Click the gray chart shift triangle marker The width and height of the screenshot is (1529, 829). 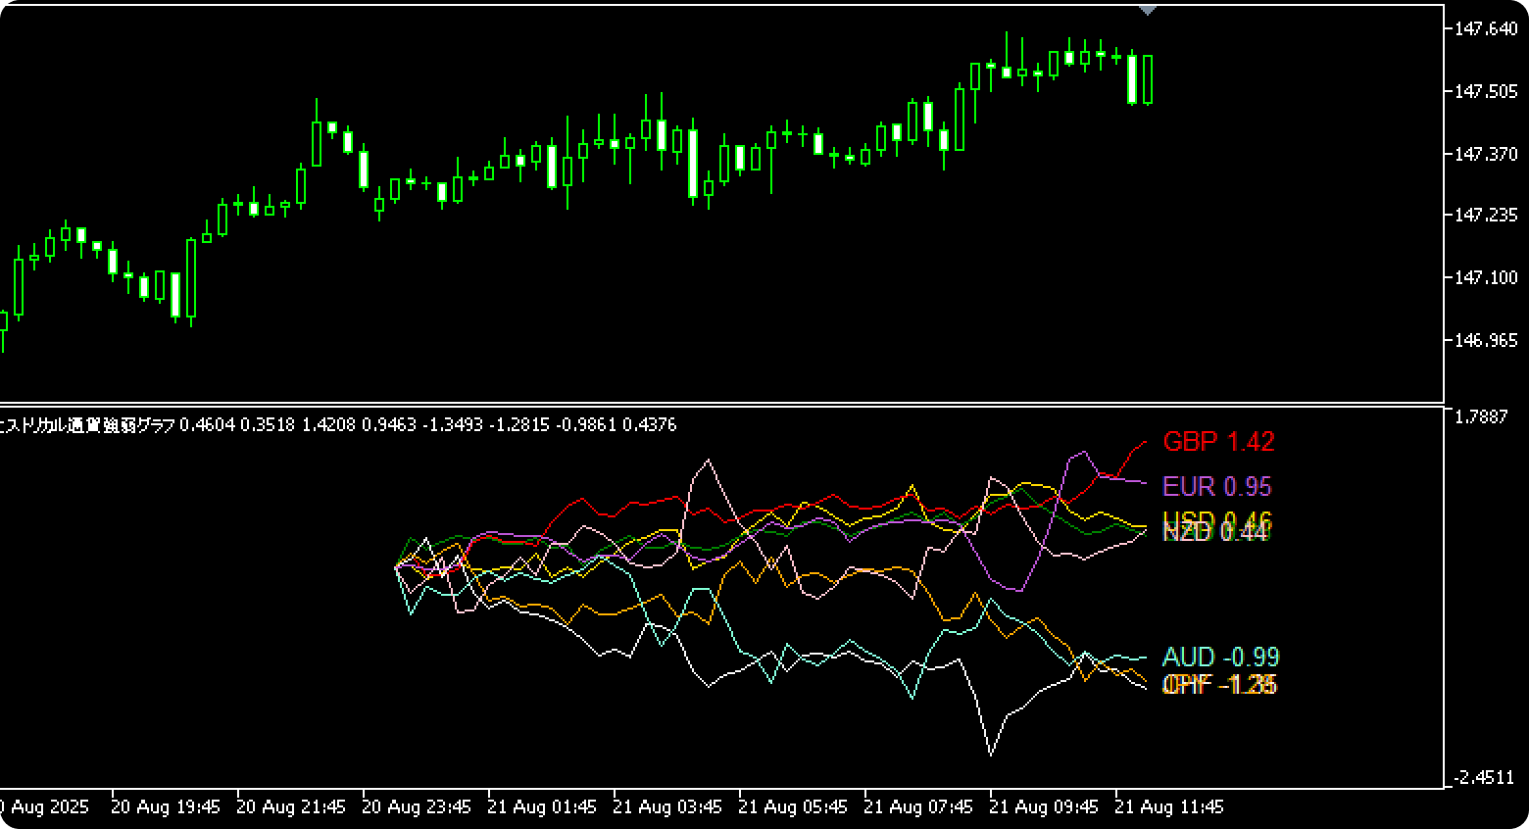1148,10
